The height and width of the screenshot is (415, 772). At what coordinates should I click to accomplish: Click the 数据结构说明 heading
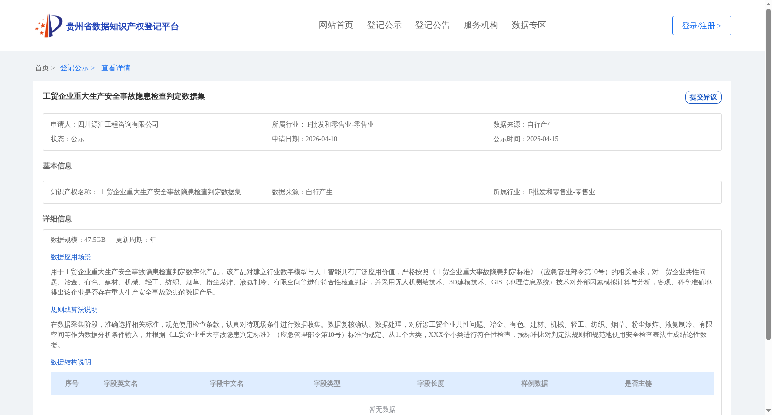click(x=71, y=362)
